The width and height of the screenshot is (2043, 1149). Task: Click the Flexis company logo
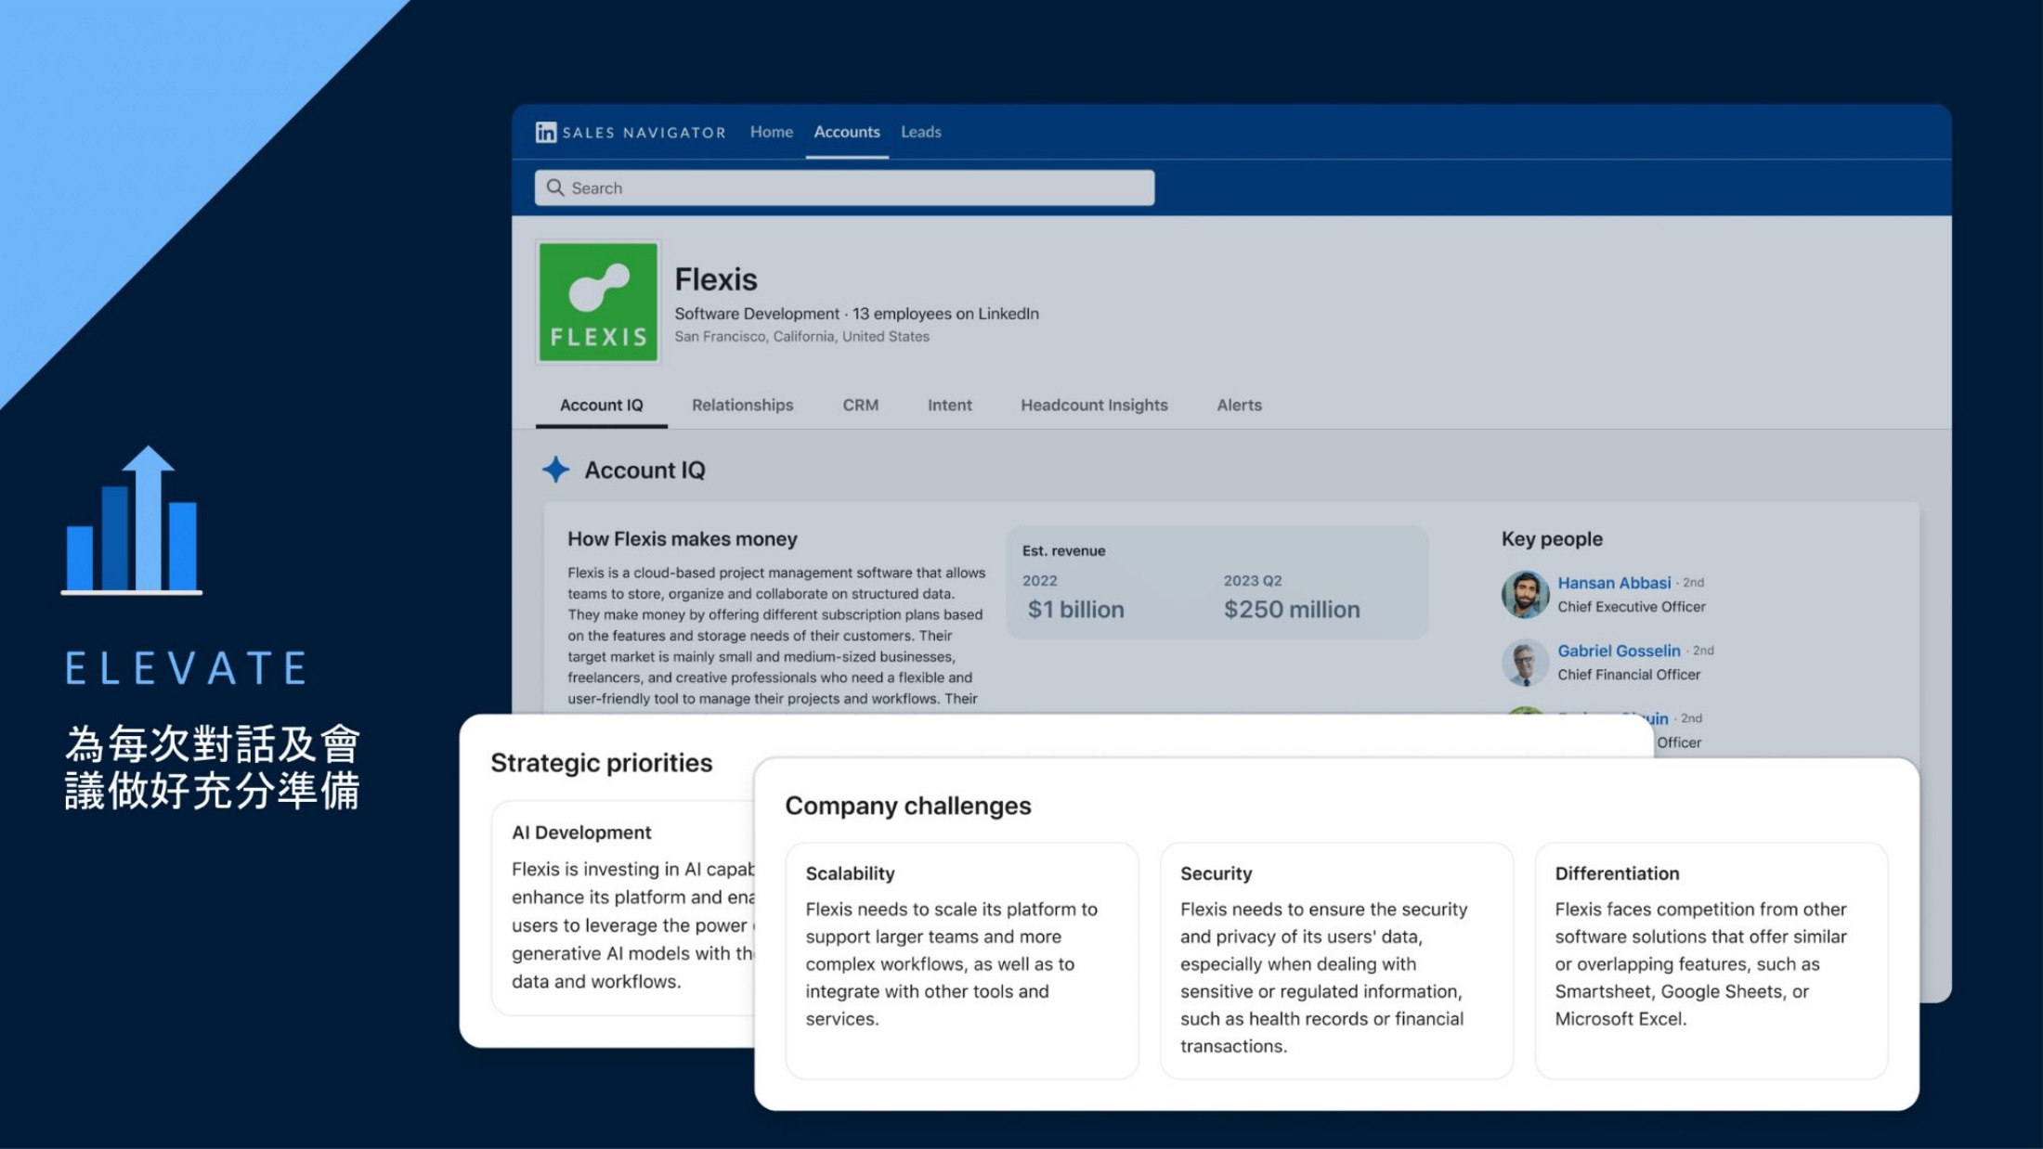[598, 303]
